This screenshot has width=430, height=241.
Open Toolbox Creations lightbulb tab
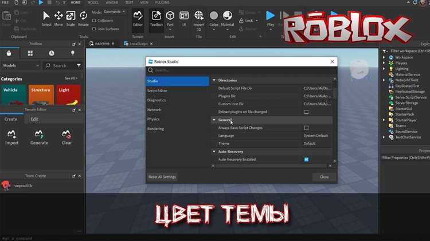coord(73,53)
